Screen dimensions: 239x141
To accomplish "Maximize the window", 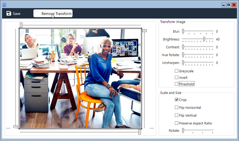I will 229,5.
